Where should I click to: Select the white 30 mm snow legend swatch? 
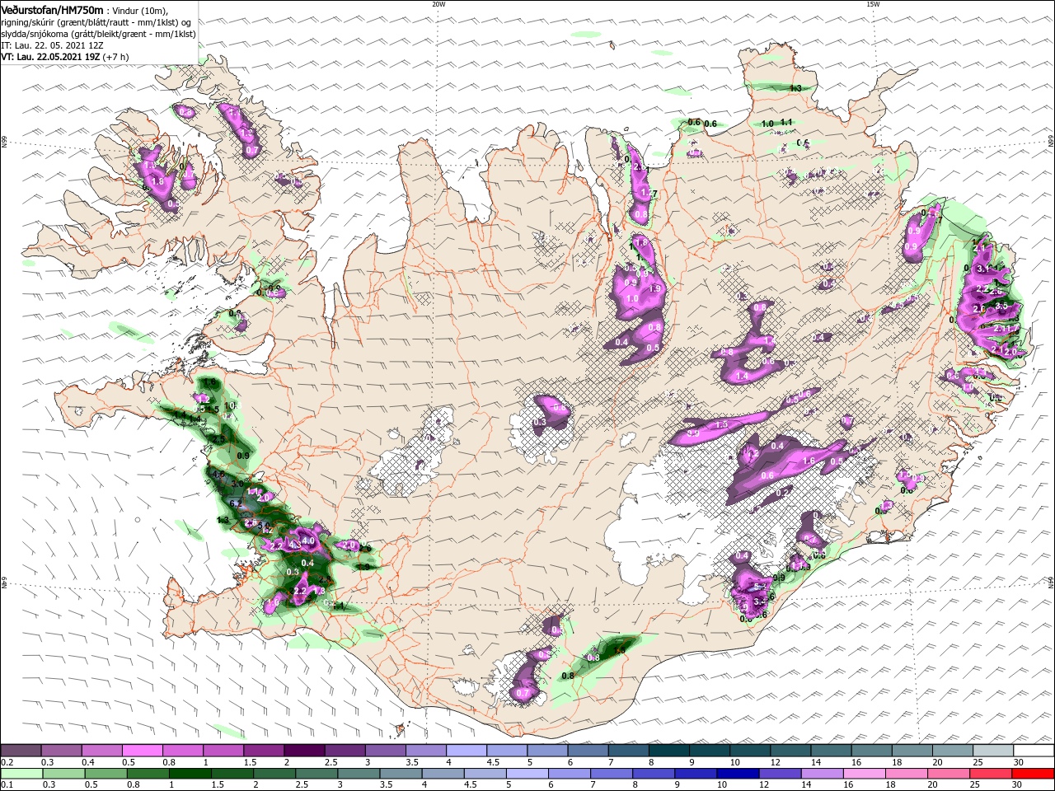tap(1033, 751)
